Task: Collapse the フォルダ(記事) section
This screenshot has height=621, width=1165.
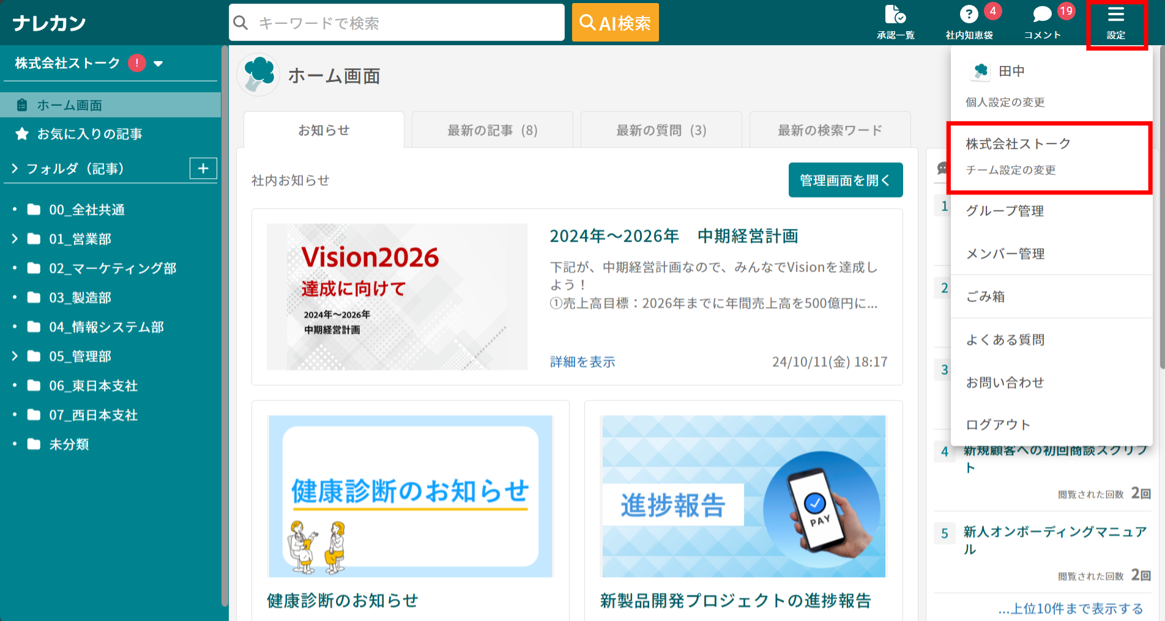Action: click(15, 169)
